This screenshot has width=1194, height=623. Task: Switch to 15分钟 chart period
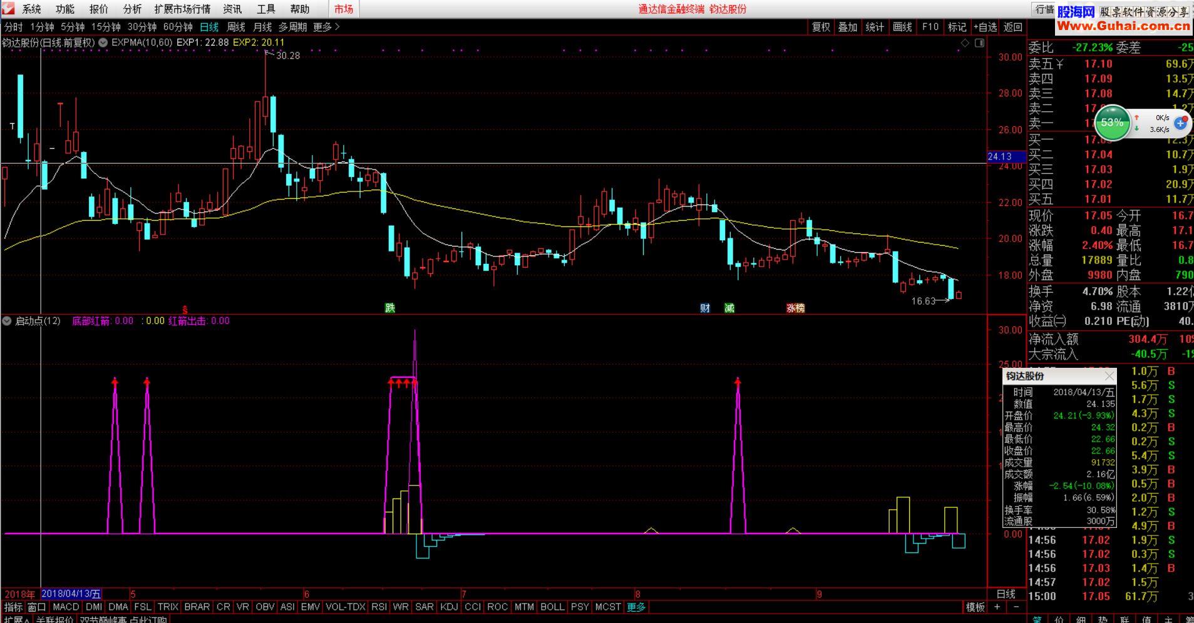[x=106, y=27]
